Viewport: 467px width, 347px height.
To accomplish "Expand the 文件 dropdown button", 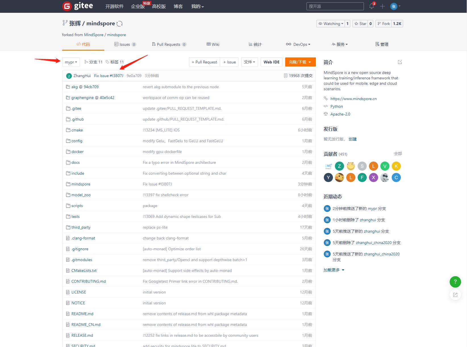I will click(x=249, y=62).
